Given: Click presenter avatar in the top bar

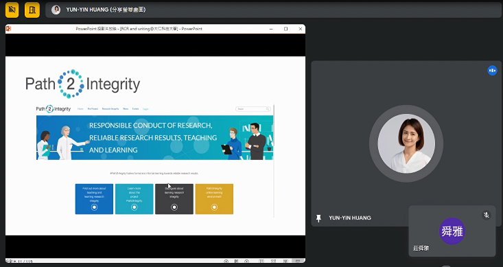Looking at the screenshot, I should (56, 10).
